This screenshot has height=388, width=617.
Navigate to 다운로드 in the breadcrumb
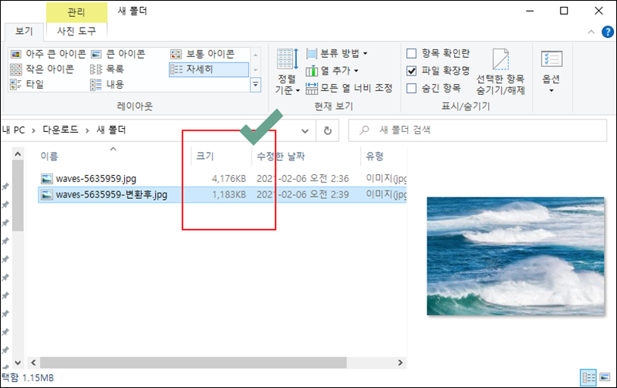click(60, 130)
